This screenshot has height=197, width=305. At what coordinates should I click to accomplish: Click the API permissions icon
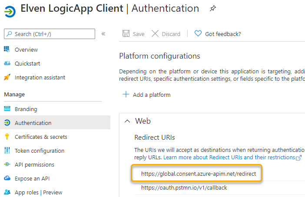coord(7,164)
